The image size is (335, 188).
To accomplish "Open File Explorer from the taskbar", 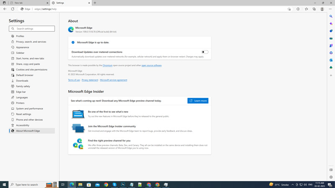I will (x=80, y=185).
